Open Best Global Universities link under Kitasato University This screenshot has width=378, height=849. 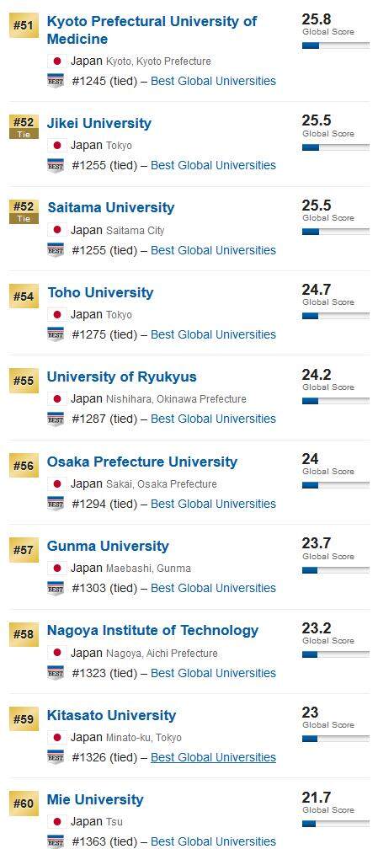click(x=213, y=757)
